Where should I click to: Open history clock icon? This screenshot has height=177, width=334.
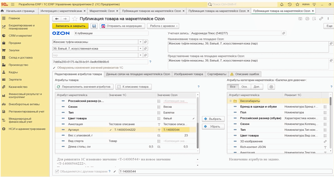[289, 4]
